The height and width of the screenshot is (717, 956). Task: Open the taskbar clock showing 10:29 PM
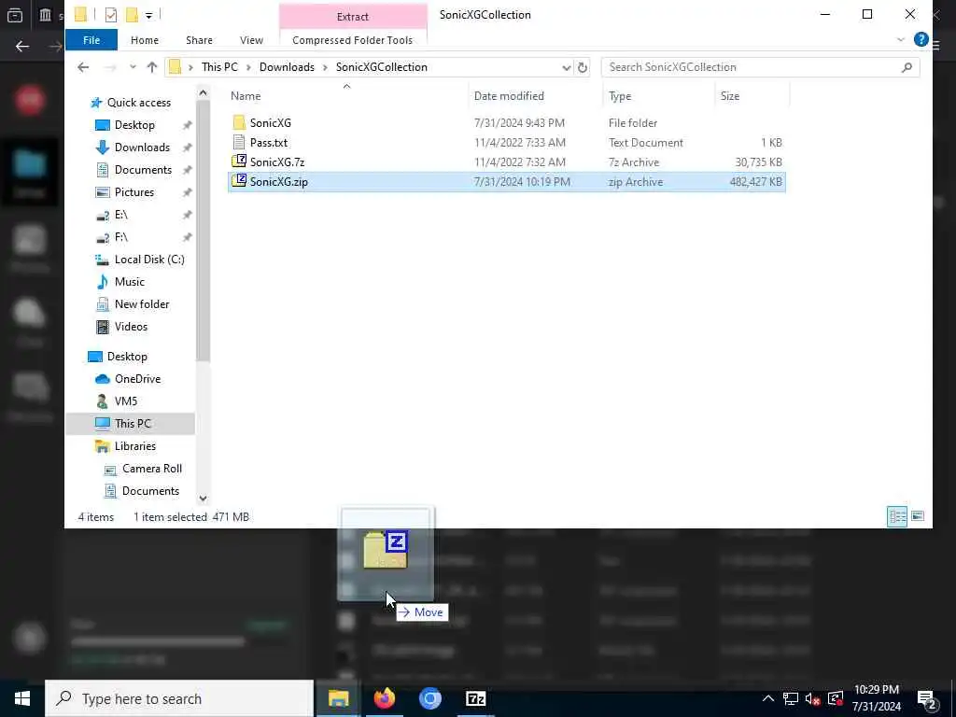[x=876, y=698]
